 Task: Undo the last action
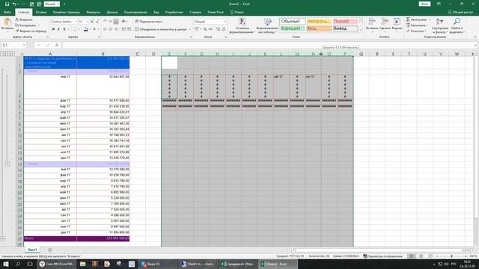(14, 4)
